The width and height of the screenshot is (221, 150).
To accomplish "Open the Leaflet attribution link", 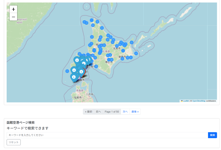I will coord(186,101).
